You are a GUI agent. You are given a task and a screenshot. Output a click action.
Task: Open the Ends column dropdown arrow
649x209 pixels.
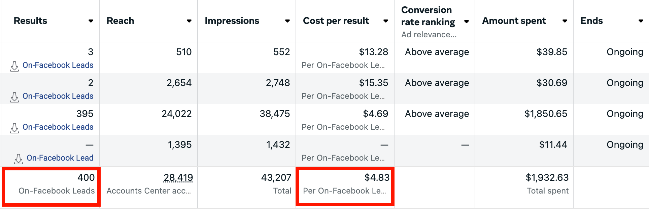[641, 21]
